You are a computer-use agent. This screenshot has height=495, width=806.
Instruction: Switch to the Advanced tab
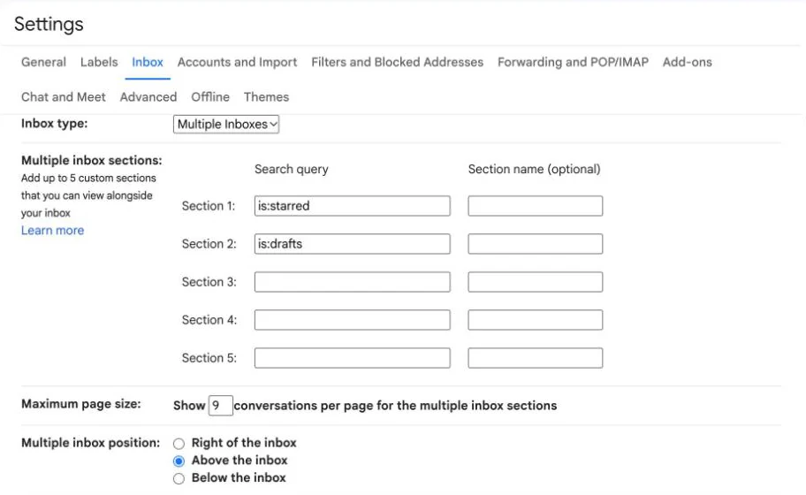(148, 97)
